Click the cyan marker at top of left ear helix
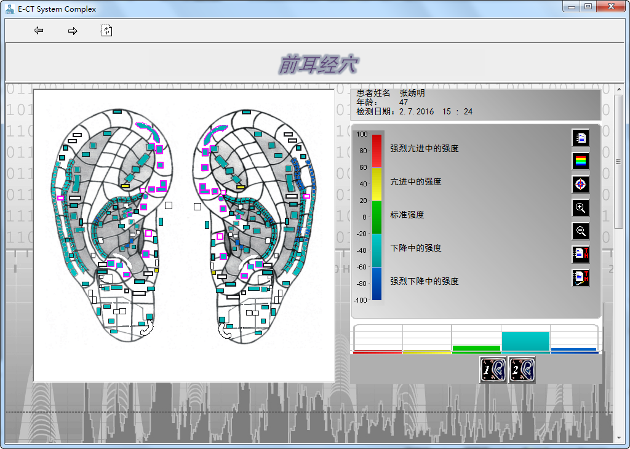Image resolution: width=630 pixels, height=449 pixels. coord(117,111)
